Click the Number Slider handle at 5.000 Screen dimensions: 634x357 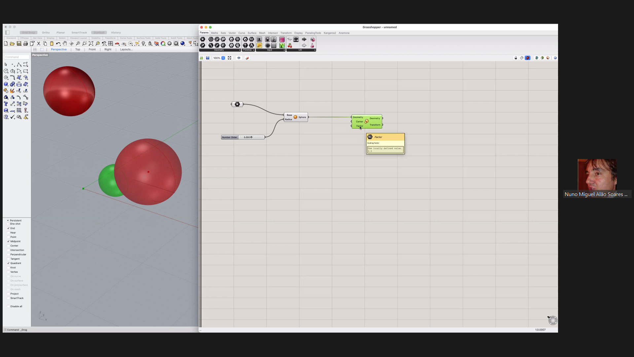(x=251, y=137)
